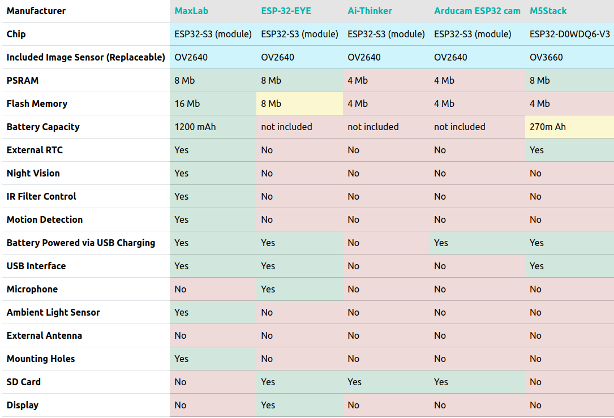Screen dimensions: 614x418
Task: Select the Motion Detection row label
Action: [x=45, y=219]
